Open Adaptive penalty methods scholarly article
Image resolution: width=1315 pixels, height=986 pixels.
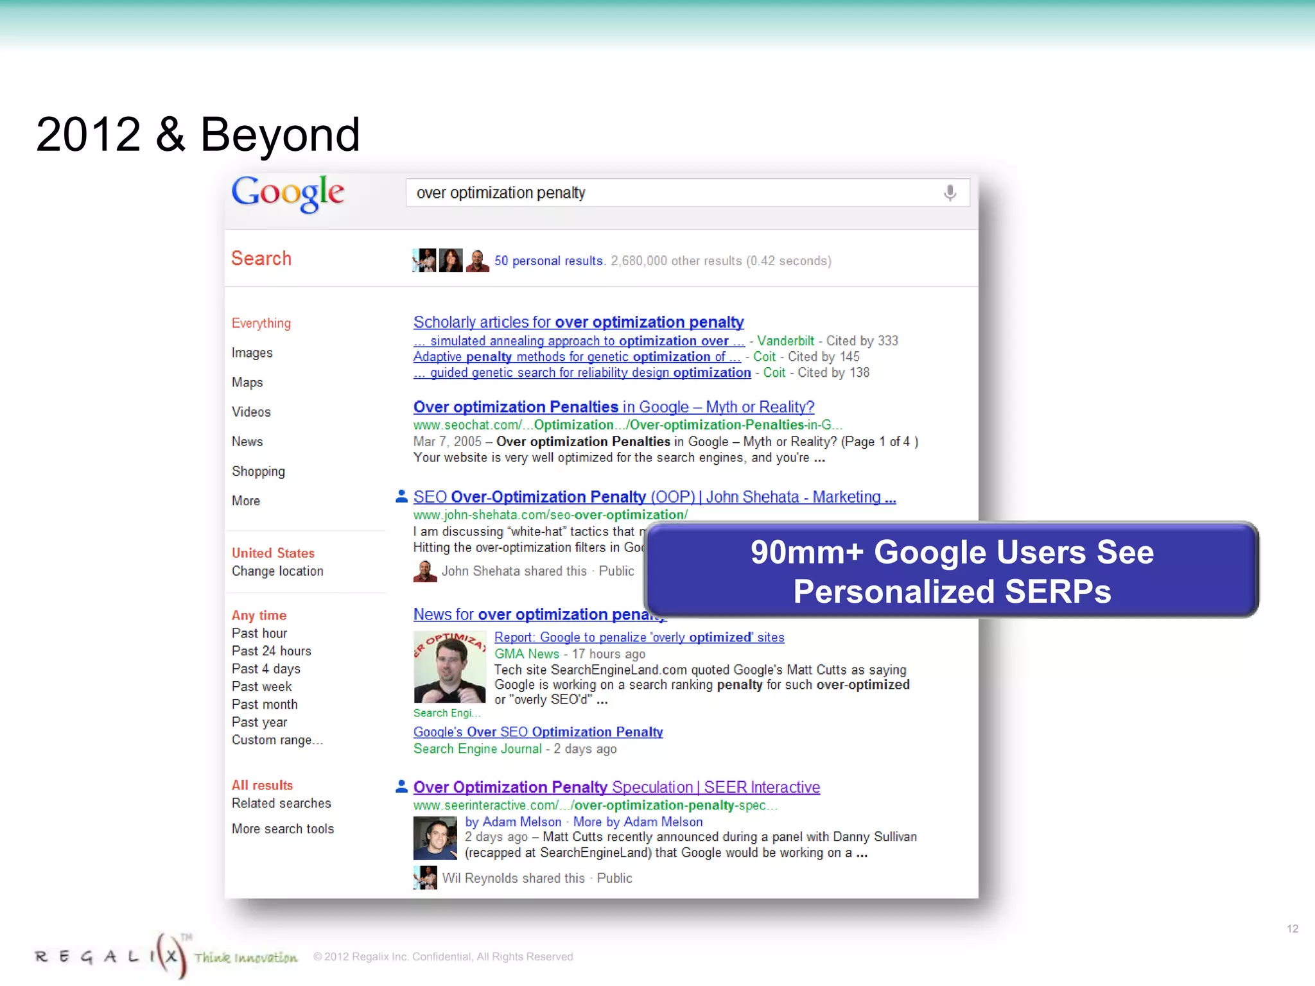(x=577, y=357)
